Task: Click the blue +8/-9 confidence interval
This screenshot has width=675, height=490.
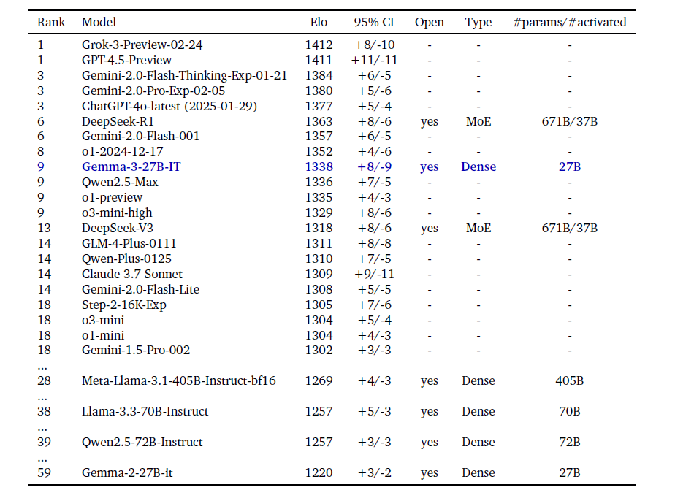Action: 374,167
